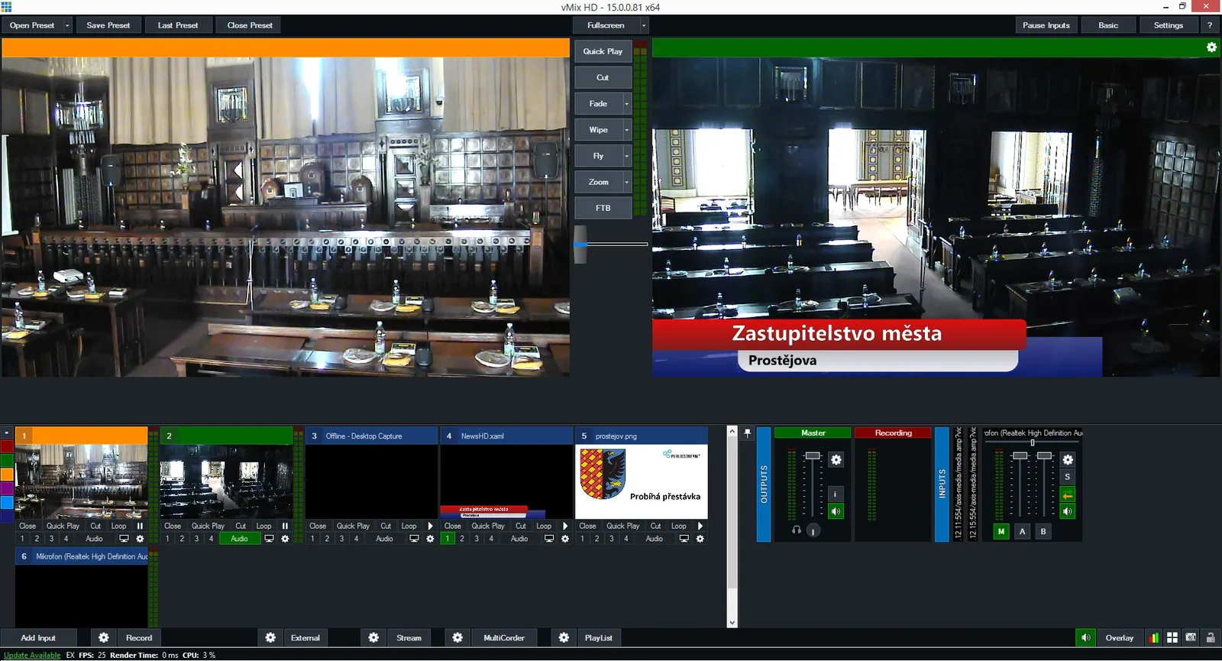Open the Settings menu
This screenshot has height=661, width=1222.
coord(1169,25)
